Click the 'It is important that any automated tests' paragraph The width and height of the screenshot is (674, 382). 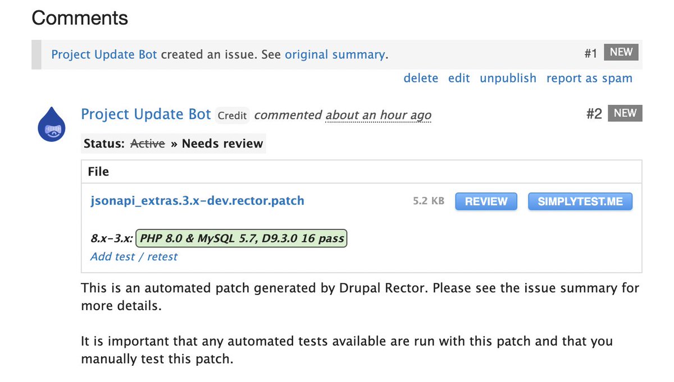(347, 350)
